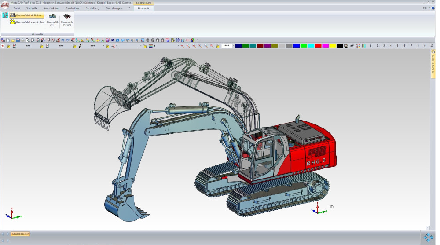
Task: Pick the navy blue color swatch
Action: point(238,45)
